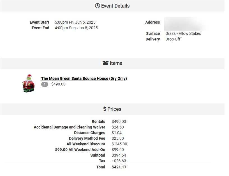The image size is (229, 176).
Task: Click the Items section header
Action: (116, 63)
